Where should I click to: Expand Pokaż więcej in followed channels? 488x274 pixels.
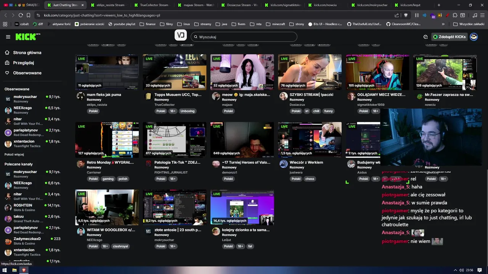pyautogui.click(x=14, y=155)
